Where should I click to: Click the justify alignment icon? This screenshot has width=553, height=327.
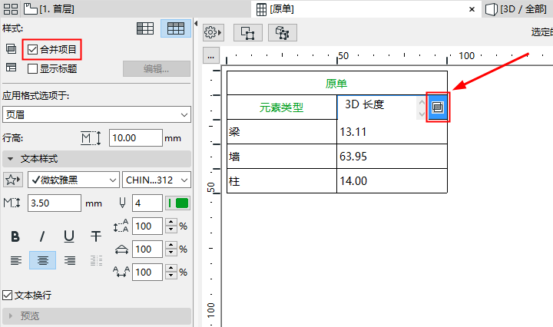[x=96, y=260]
